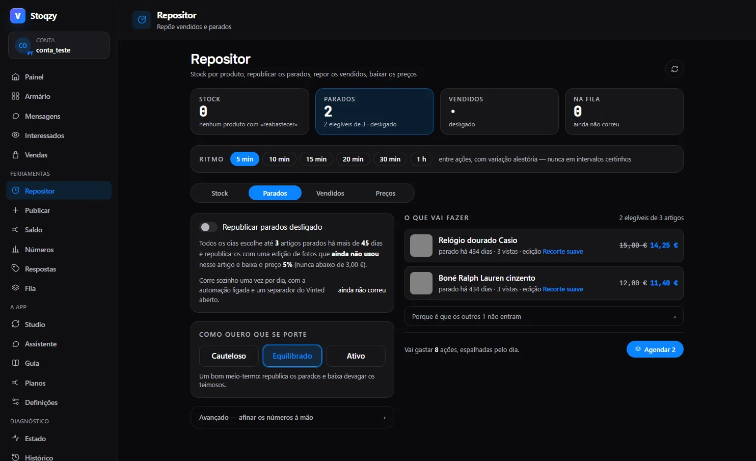The width and height of the screenshot is (756, 461).
Task: Click the Studio refresh icon
Action: coord(15,324)
